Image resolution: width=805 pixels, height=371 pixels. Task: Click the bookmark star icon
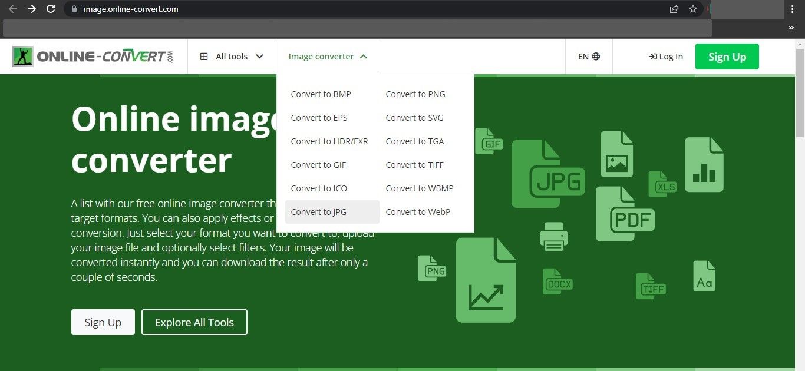click(693, 9)
